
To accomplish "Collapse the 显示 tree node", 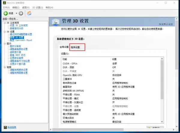I will pyautogui.click(x=4, y=43).
